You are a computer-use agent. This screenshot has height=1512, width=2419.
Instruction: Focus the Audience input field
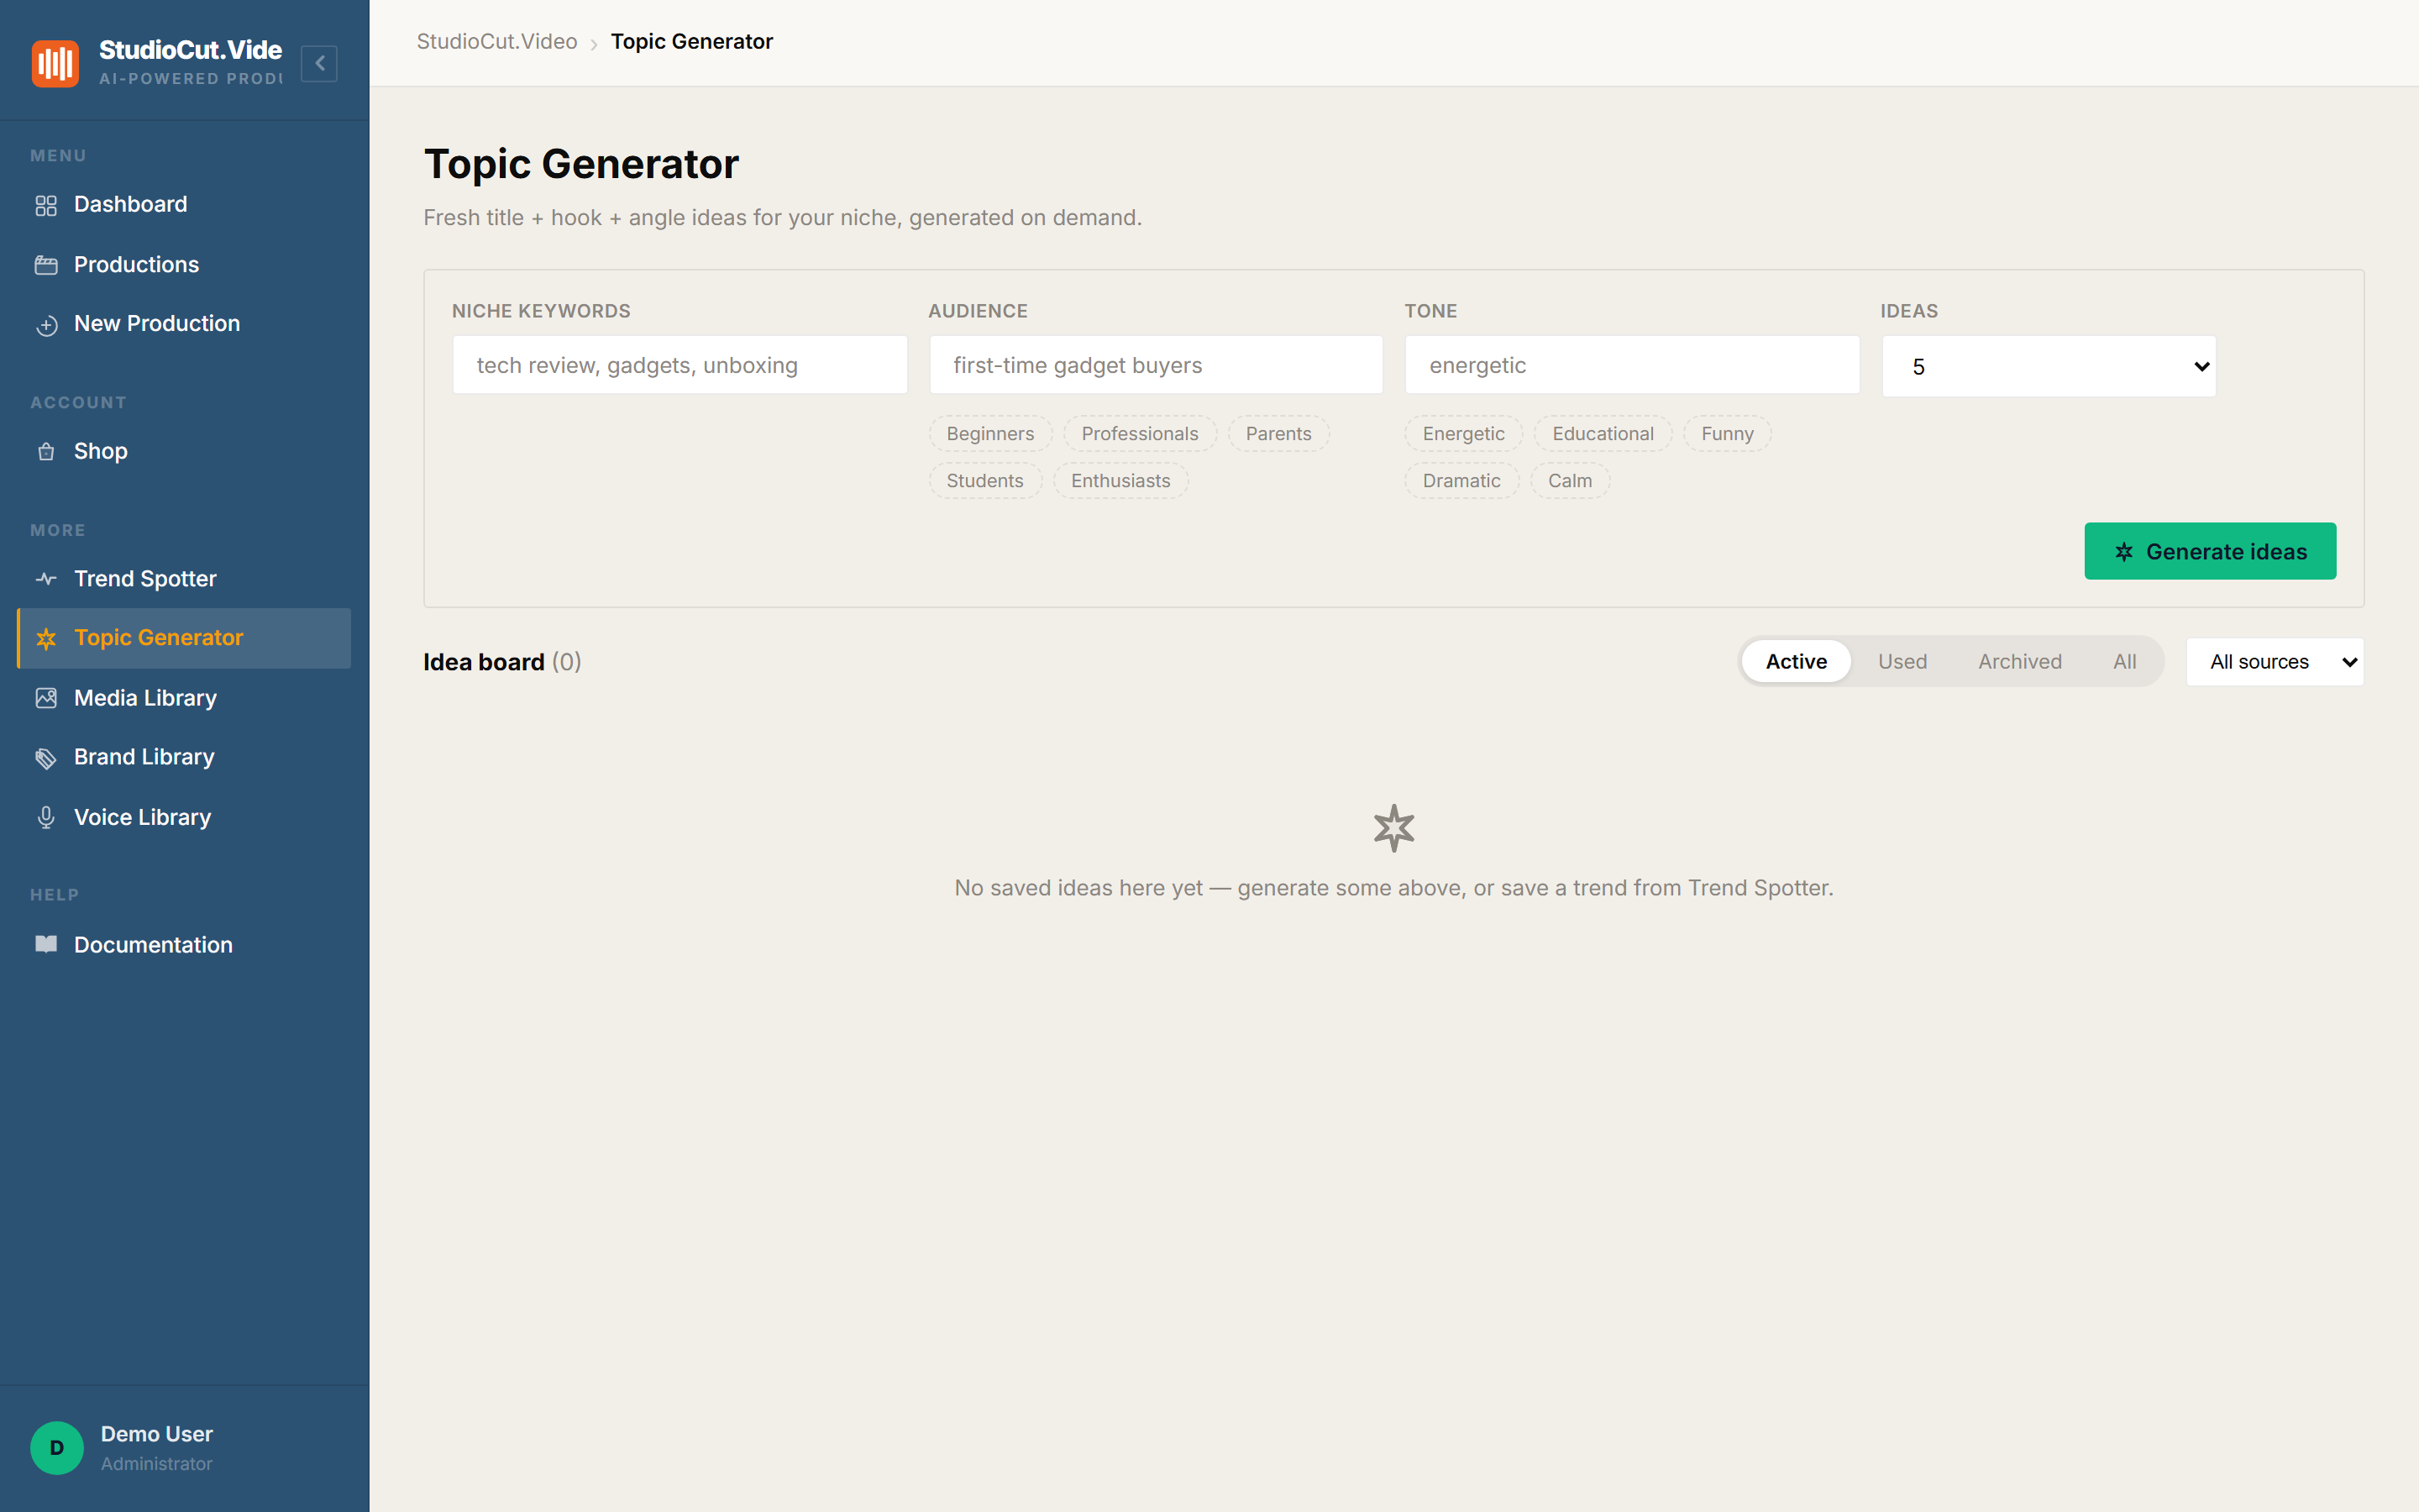[x=1156, y=365]
